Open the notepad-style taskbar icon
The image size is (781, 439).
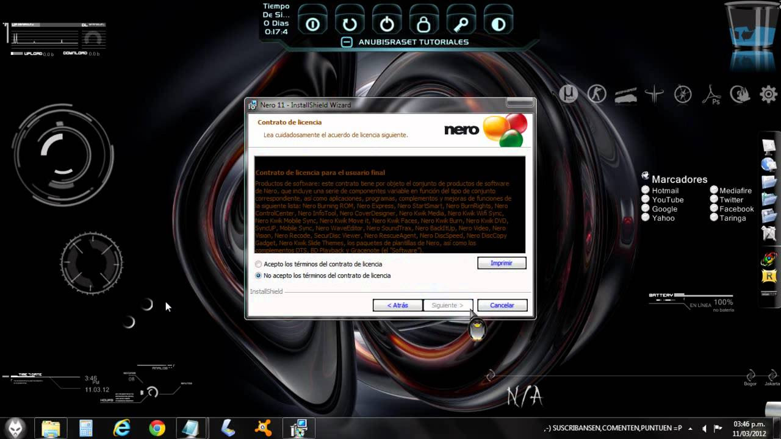192,429
